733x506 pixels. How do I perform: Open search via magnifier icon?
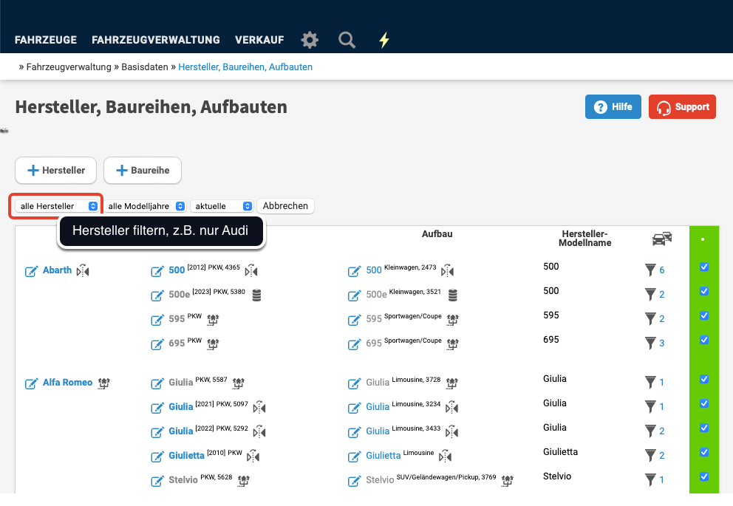click(x=347, y=40)
